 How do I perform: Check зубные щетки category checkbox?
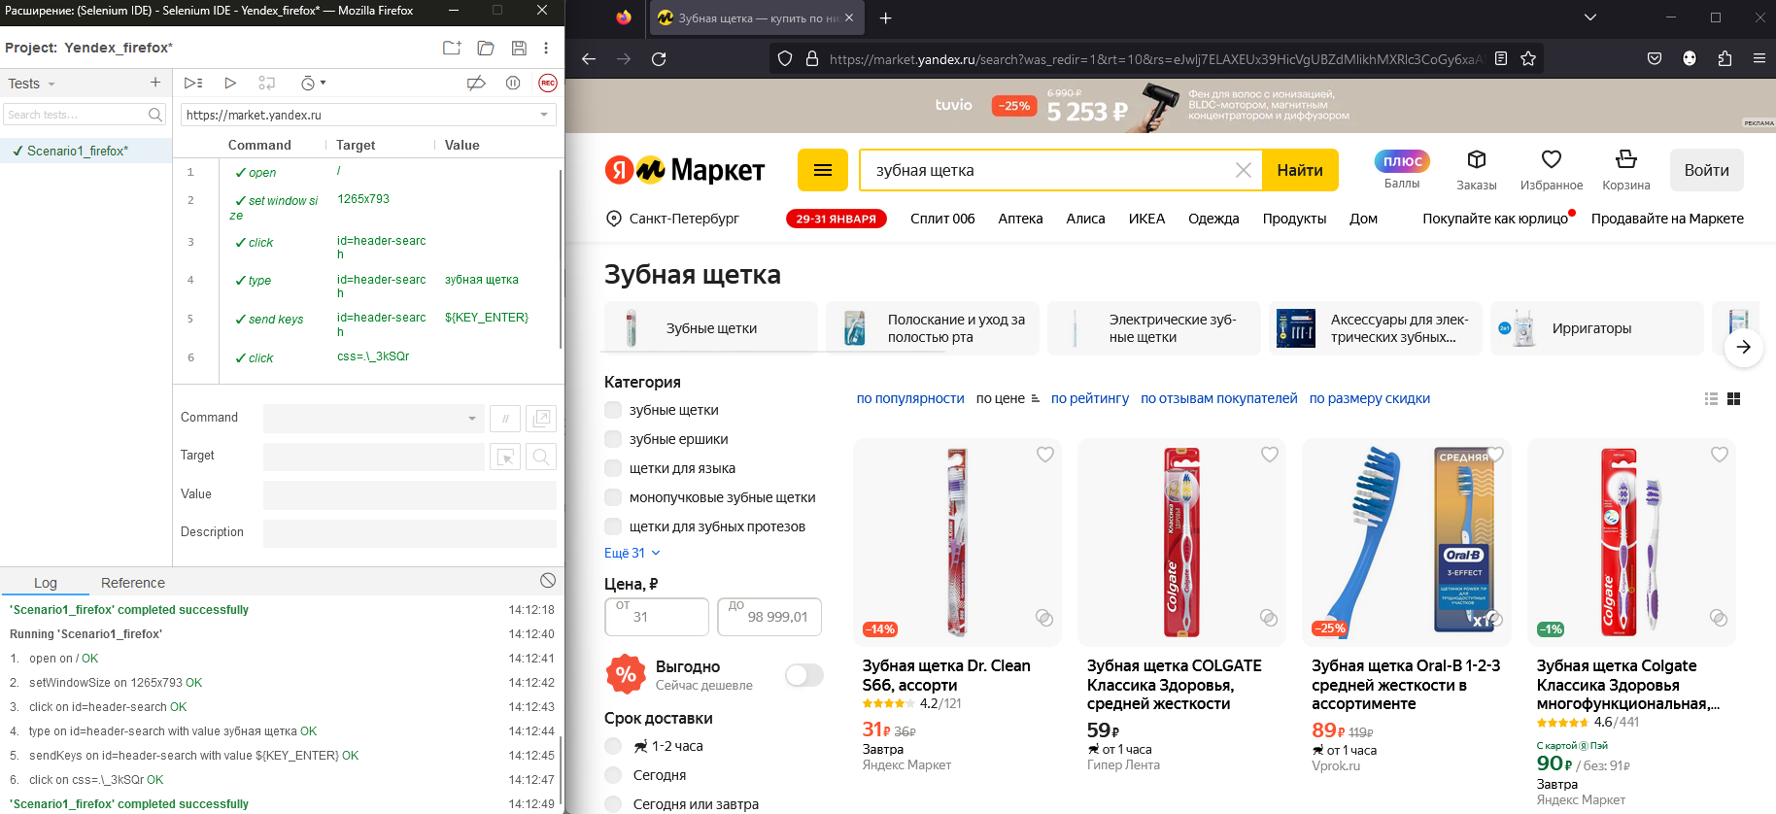tap(613, 410)
